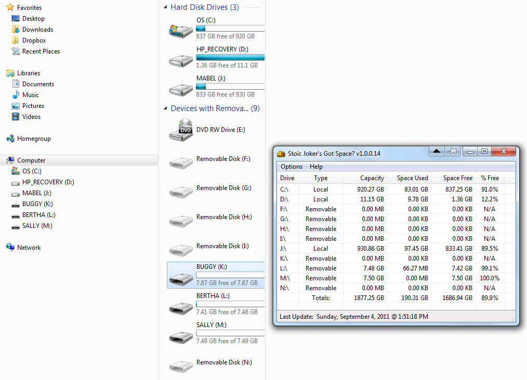Select the OS (C:) drive icon
Image resolution: width=527 pixels, height=380 pixels.
(181, 29)
